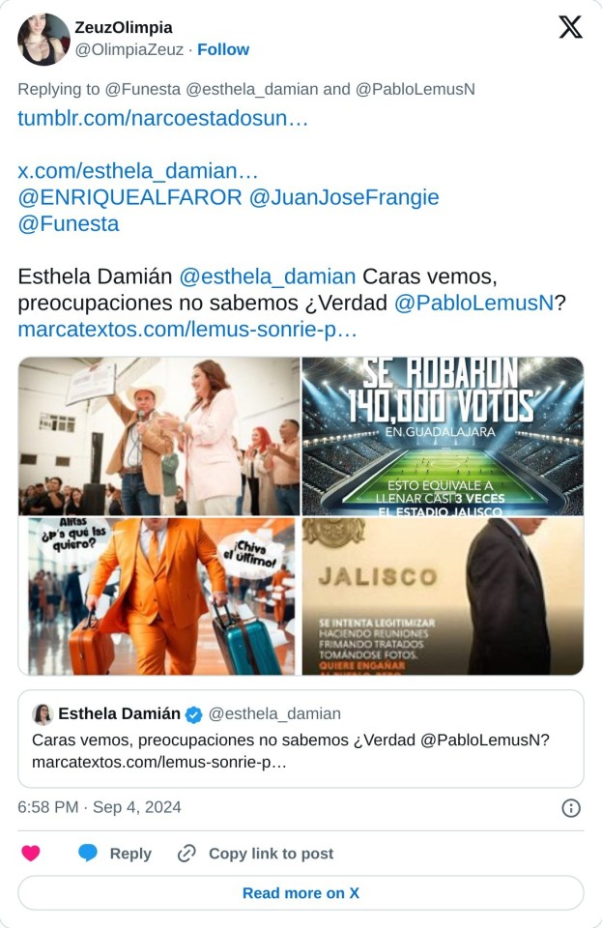Image resolution: width=602 pixels, height=928 pixels.
Task: Click the 6:58 PM Sep 4 timestamp
Action: [100, 807]
